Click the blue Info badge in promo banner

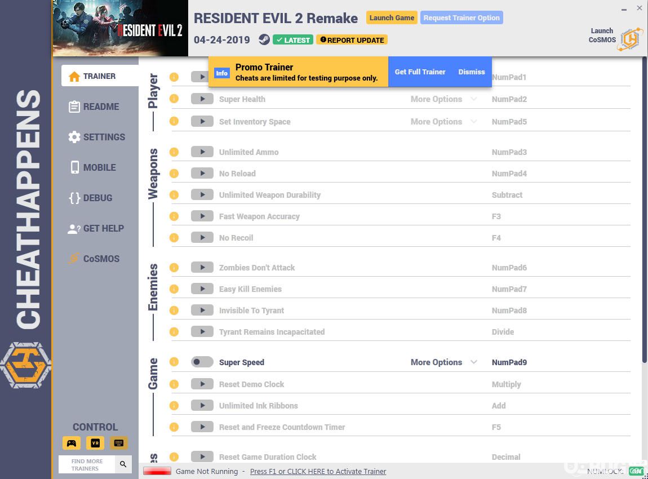tap(221, 73)
